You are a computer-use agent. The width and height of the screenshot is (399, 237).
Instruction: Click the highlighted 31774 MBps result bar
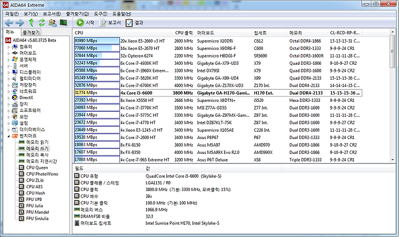96,93
